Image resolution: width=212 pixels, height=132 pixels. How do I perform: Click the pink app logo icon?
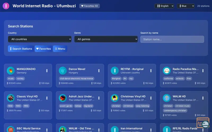point(6,6)
